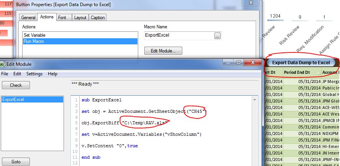The height and width of the screenshot is (166, 340).
Task: Click the GetSheetObject code line
Action: [144, 111]
